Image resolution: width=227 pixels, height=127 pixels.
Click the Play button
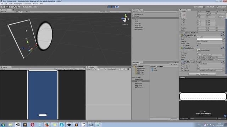tap(110, 7)
